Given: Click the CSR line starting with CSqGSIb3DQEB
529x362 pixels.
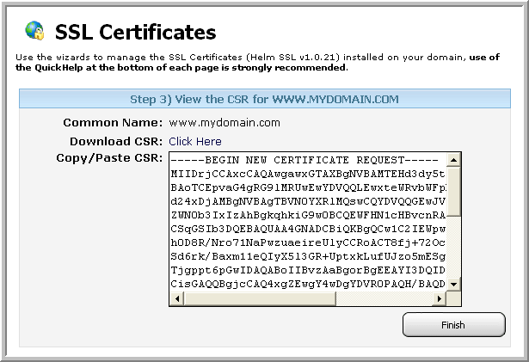Looking at the screenshot, I should tap(308, 229).
